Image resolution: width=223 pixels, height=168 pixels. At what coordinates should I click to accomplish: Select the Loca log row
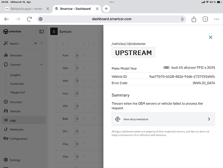coord(80,93)
